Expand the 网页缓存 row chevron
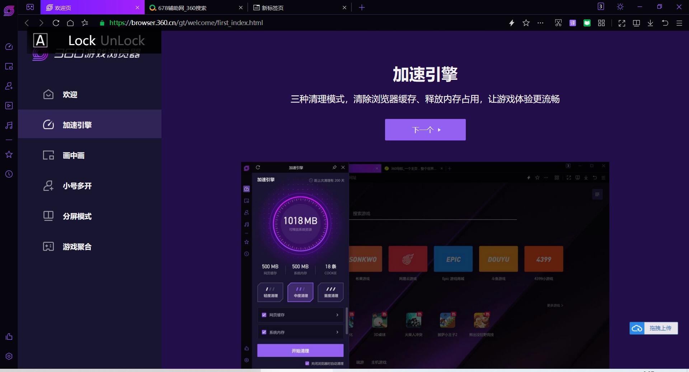This screenshot has width=689, height=372. pos(337,315)
